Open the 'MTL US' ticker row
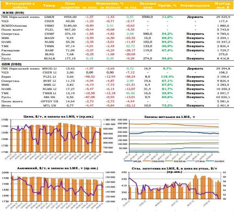Screen dimensions: 234x212 coord(49,106)
